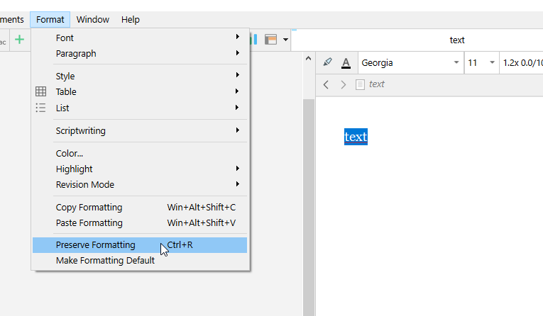Open the line spacing 1.2x dropdown
The image size is (543, 316).
pos(522,62)
